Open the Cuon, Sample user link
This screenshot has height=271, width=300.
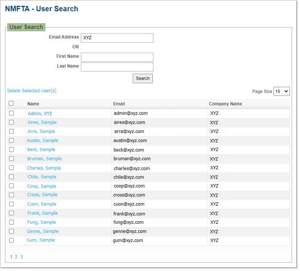point(42,204)
